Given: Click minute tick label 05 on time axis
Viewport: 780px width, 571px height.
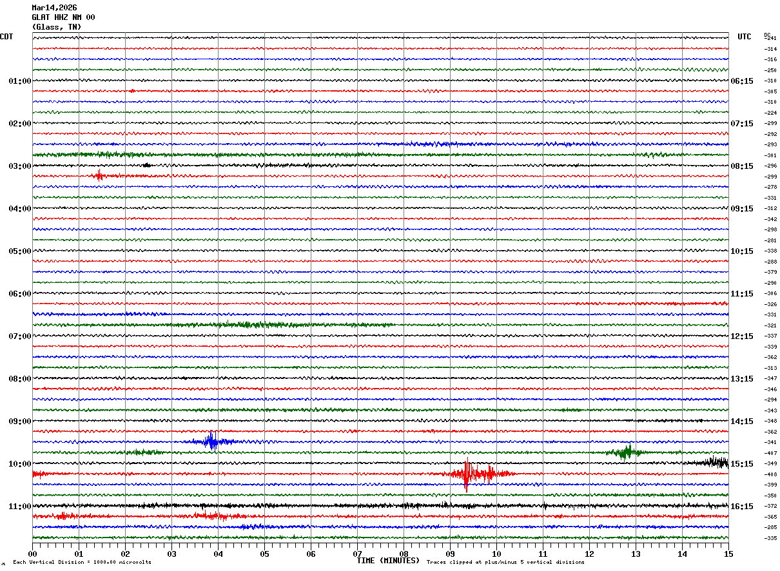Looking at the screenshot, I should 264,554.
